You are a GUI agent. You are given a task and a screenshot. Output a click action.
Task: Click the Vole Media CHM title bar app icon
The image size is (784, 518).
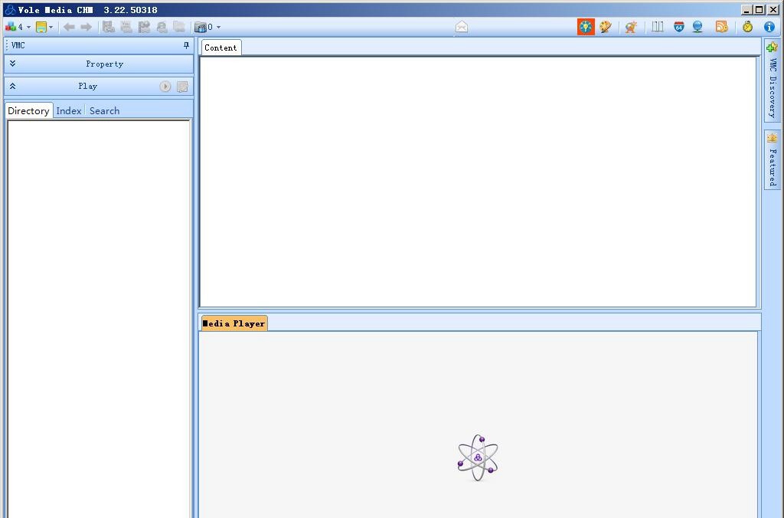[x=9, y=9]
